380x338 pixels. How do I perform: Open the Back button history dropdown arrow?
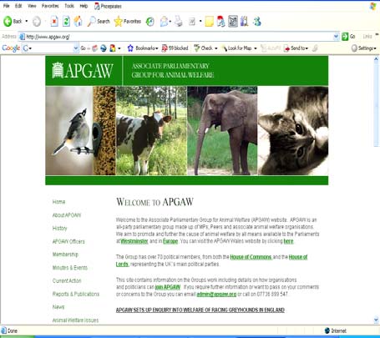pyautogui.click(x=27, y=21)
